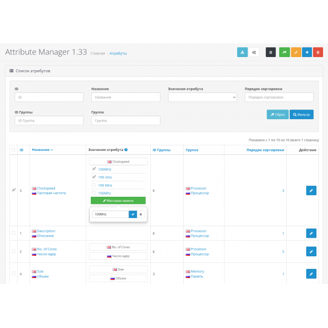Edit the Clockspeed attribute with pencil button
Image resolution: width=328 pixels, height=328 pixels.
pyautogui.click(x=311, y=190)
